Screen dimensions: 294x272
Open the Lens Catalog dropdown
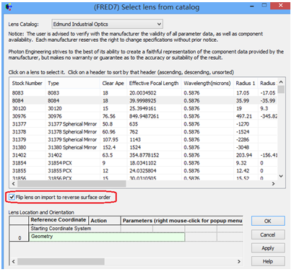(107, 24)
